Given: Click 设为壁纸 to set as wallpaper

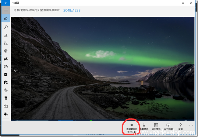Looking at the screenshot, I should (156, 126).
